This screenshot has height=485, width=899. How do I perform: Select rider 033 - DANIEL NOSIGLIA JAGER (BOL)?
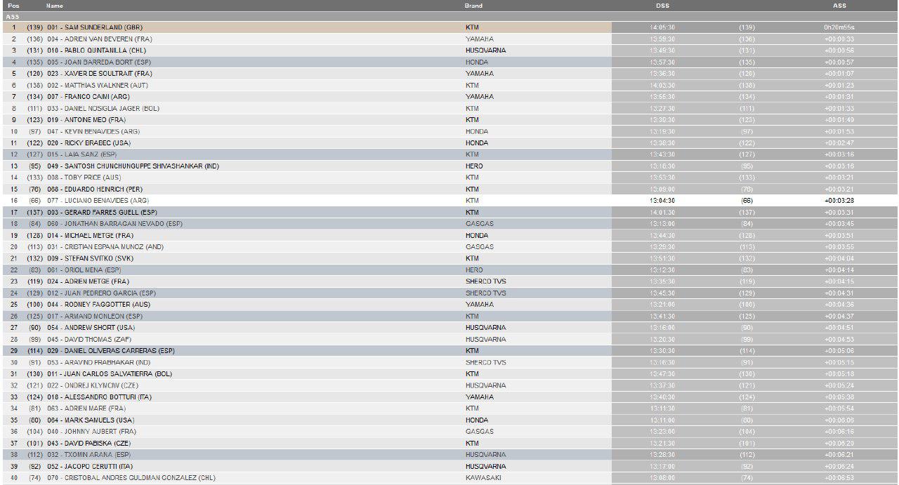(x=103, y=108)
